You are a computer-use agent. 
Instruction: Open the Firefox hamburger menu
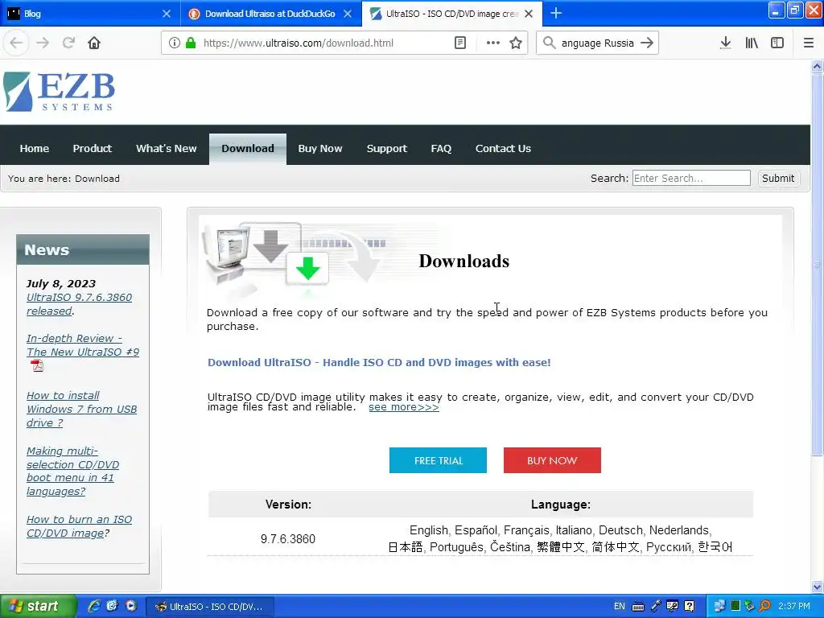pos(809,43)
